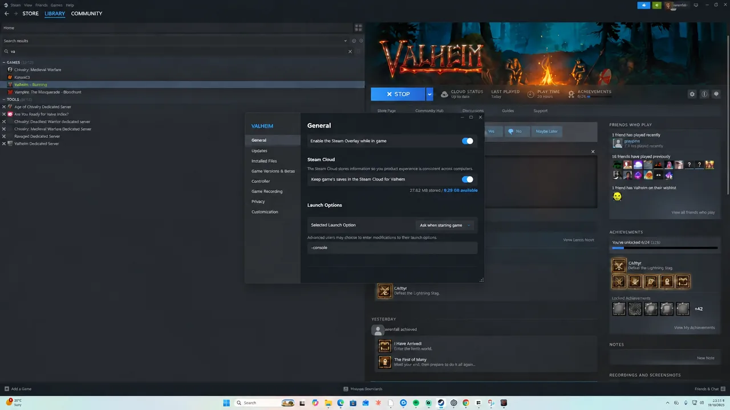Click the CAlftyr achievement icon in Achievements panel
Viewport: 730px width, 410px height.
(x=619, y=265)
